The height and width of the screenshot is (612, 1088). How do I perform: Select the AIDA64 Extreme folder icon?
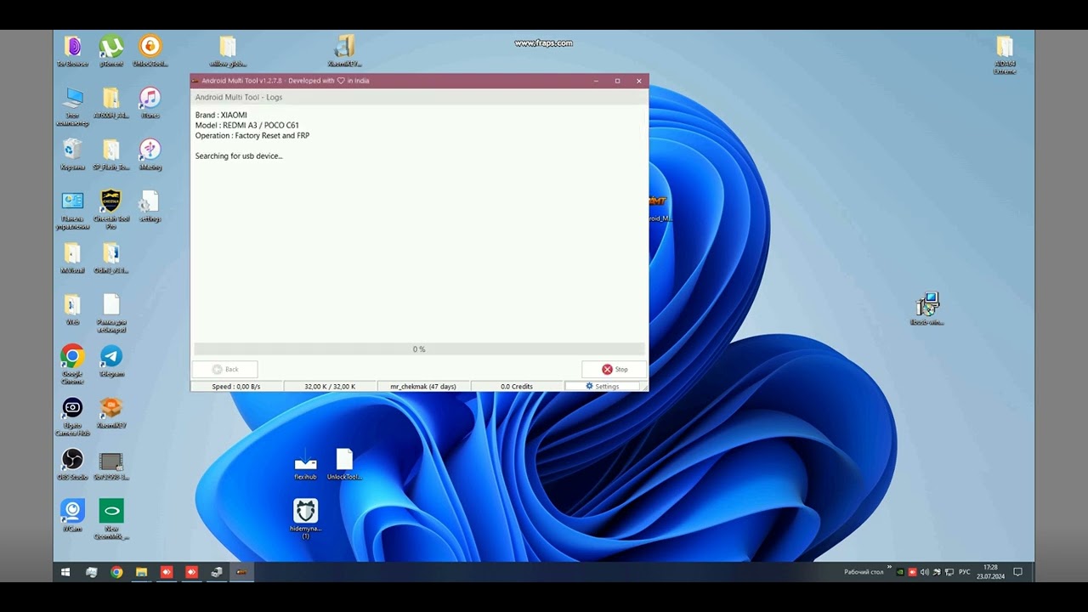(x=1005, y=54)
